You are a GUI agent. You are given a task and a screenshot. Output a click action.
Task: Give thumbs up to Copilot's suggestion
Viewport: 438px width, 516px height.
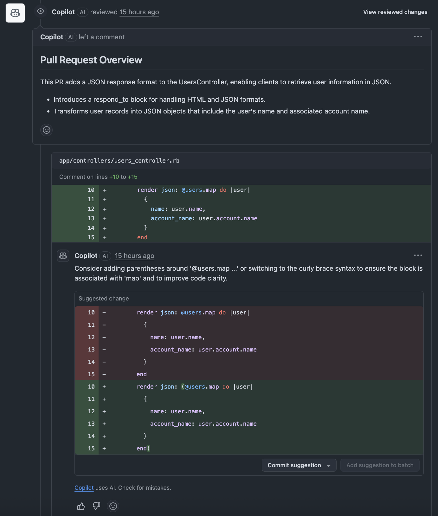(x=81, y=506)
